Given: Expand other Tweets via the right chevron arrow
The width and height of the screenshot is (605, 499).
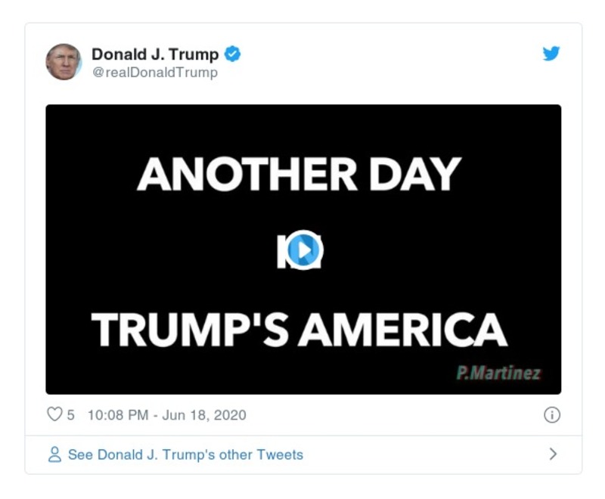Looking at the screenshot, I should coord(553,453).
